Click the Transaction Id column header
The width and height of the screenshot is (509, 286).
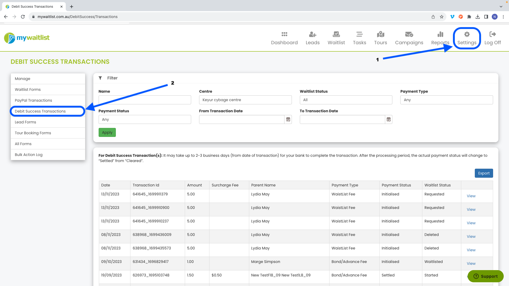(157, 185)
